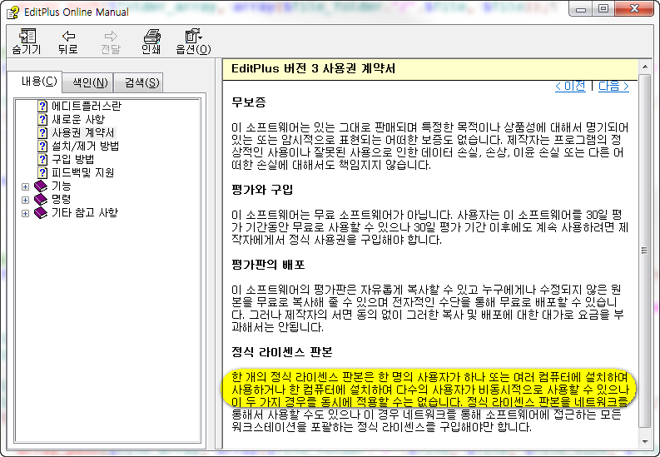Screen dimensions: 660x457
Task: Click the help page icon beside 구입 방법
Action: 42,160
